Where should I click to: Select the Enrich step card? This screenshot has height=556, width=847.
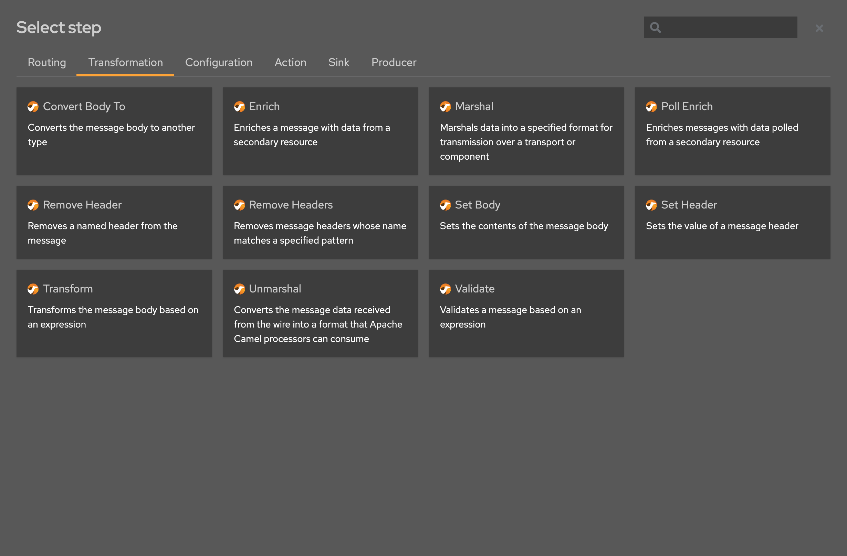tap(320, 131)
